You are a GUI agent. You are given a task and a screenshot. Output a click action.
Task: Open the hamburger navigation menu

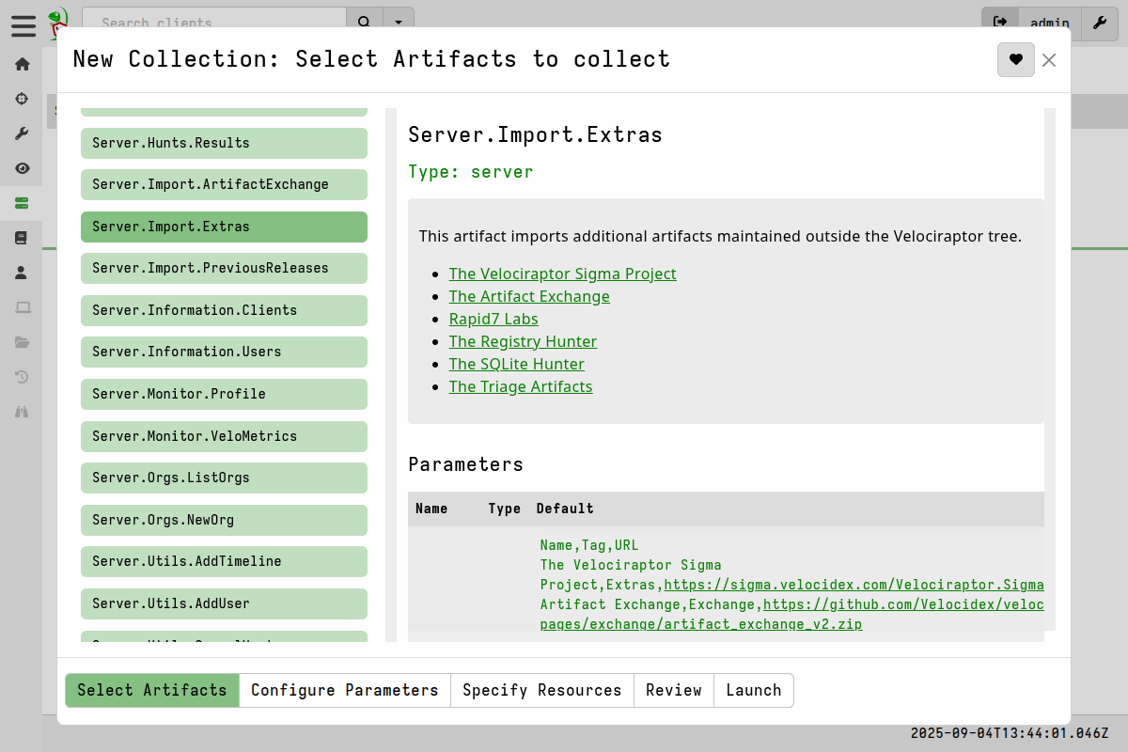[x=23, y=25]
